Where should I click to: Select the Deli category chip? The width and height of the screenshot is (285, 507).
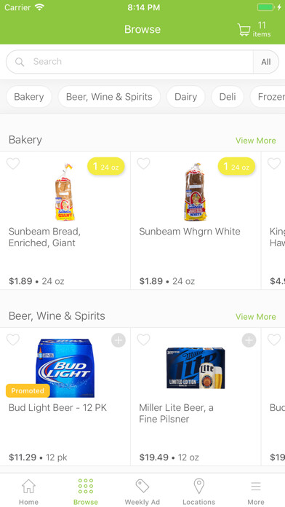tap(228, 97)
